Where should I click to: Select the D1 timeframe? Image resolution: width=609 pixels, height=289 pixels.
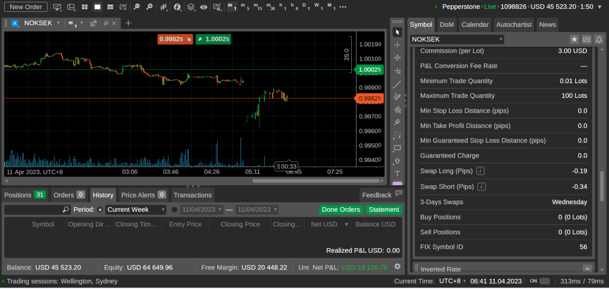[x=306, y=7]
